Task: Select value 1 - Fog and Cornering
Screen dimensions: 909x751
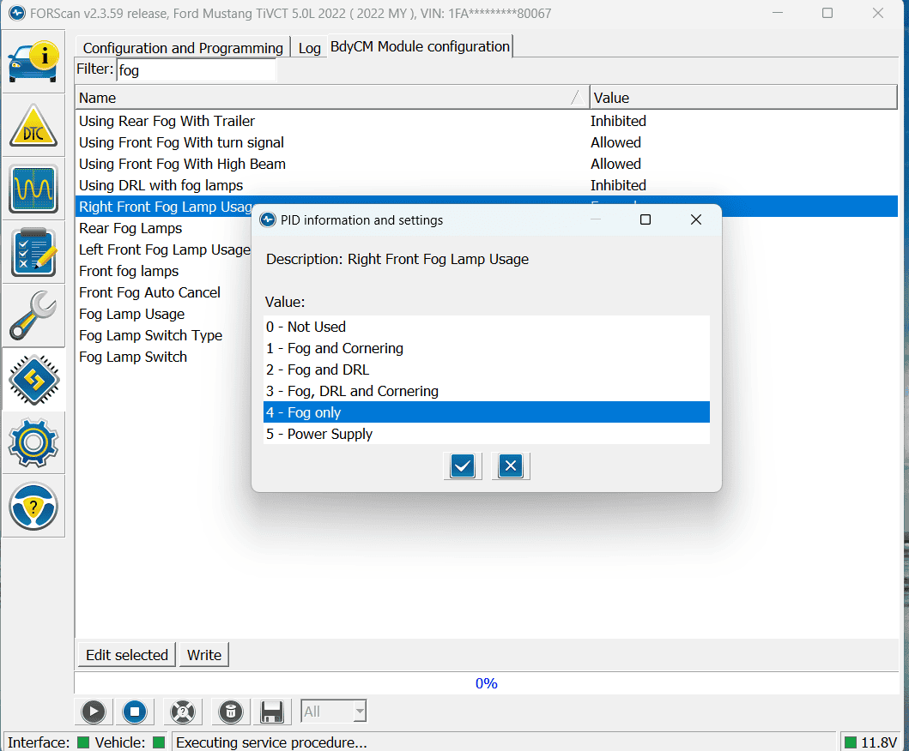Action: tap(487, 348)
